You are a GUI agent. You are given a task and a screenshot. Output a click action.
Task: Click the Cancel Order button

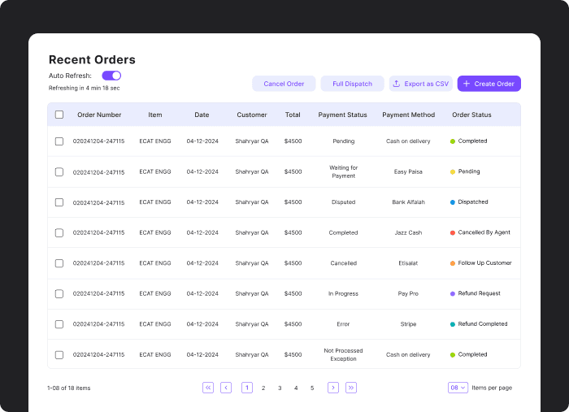284,84
